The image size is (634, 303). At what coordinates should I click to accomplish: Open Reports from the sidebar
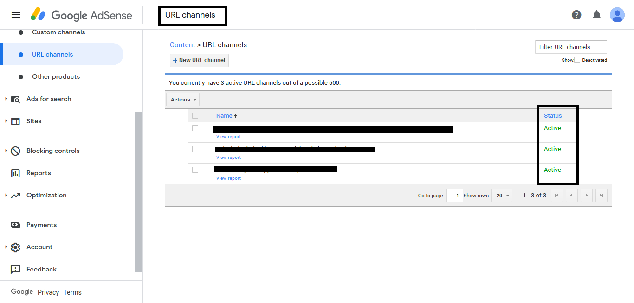[39, 173]
